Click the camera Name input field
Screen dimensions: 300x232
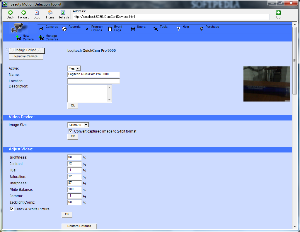pyautogui.click(x=93, y=74)
